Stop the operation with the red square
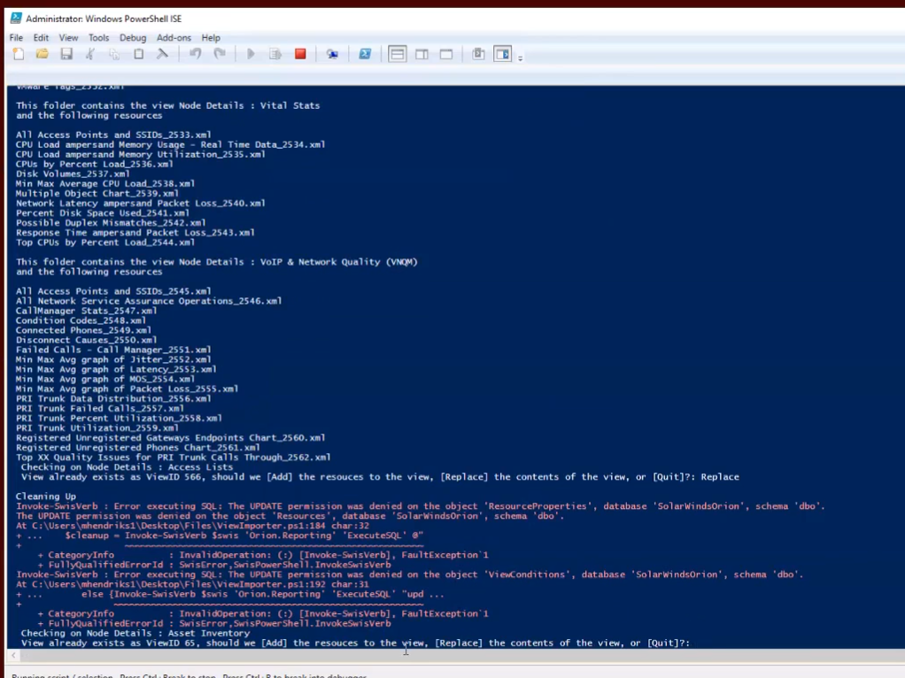Viewport: 905px width, 678px height. (x=300, y=54)
